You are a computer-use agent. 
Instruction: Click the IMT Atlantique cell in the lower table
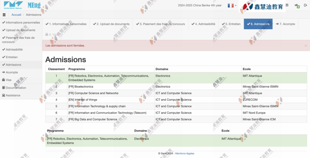[263, 141]
